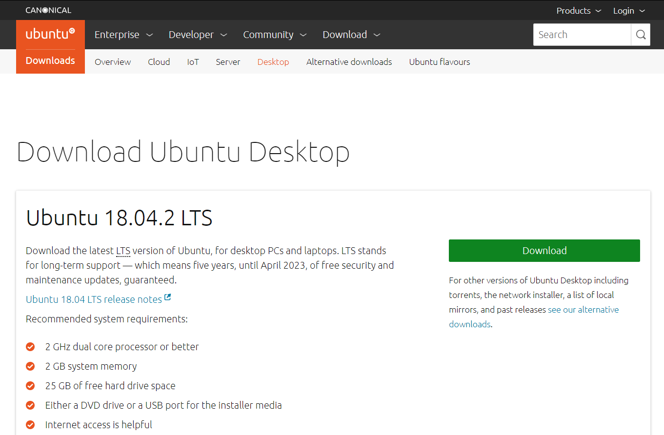Switch to the Server tab
The width and height of the screenshot is (664, 435).
(228, 62)
